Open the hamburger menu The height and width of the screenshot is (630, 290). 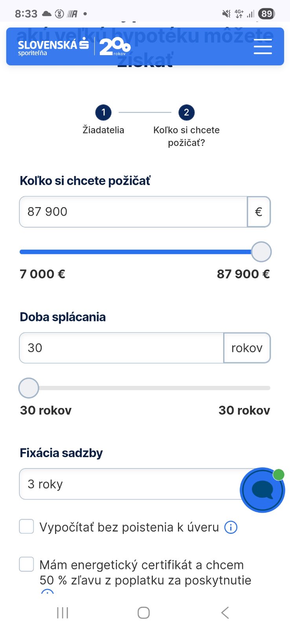[262, 47]
